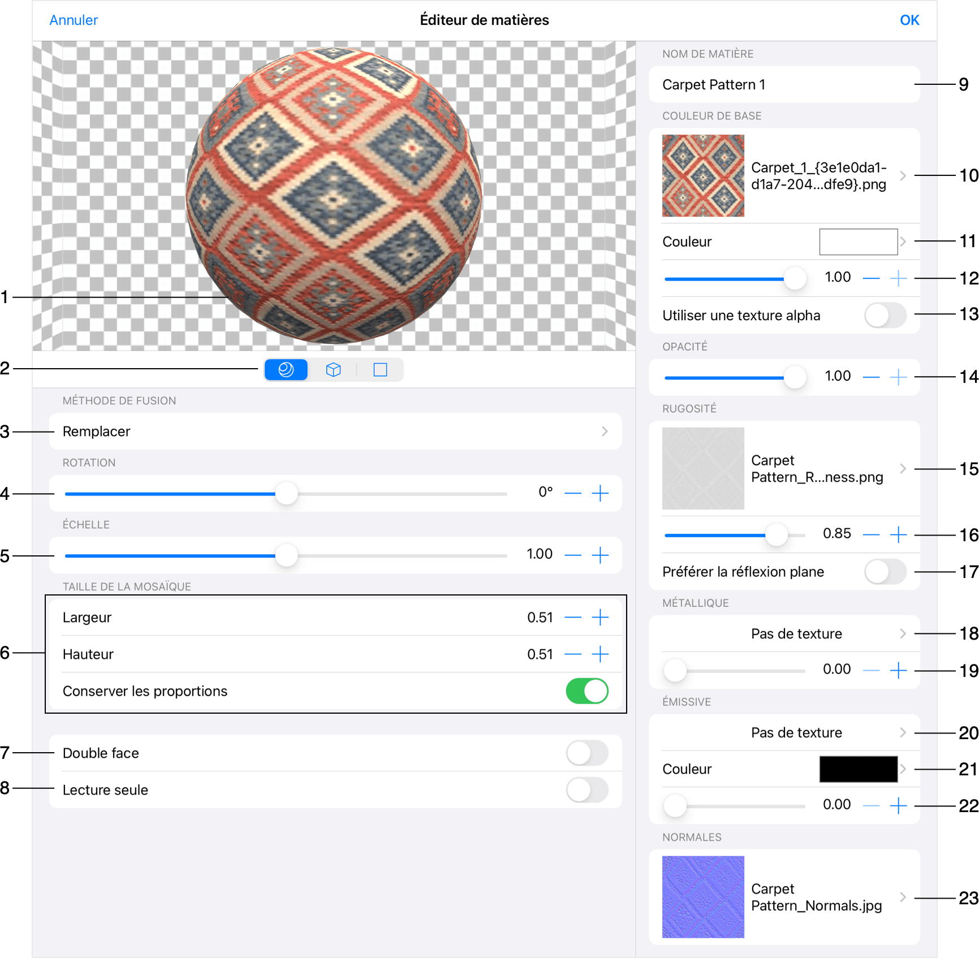Decrease Échelle value with minus icon
The width and height of the screenshot is (979, 958).
point(573,555)
